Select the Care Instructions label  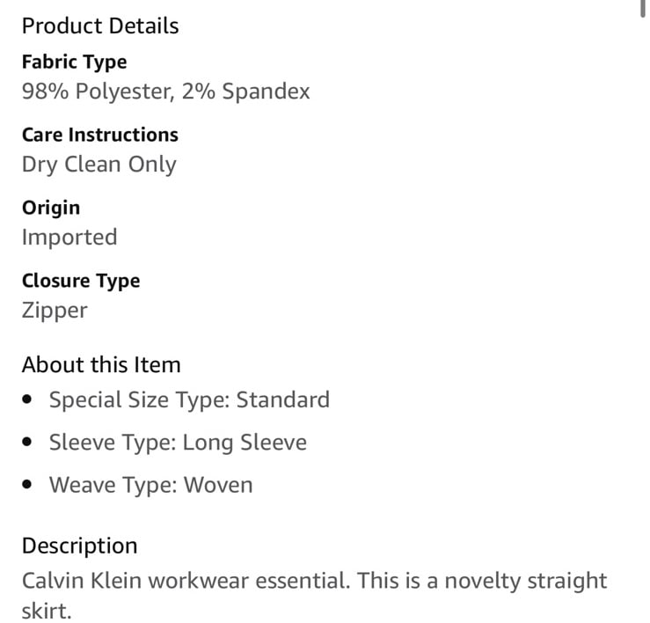(100, 135)
